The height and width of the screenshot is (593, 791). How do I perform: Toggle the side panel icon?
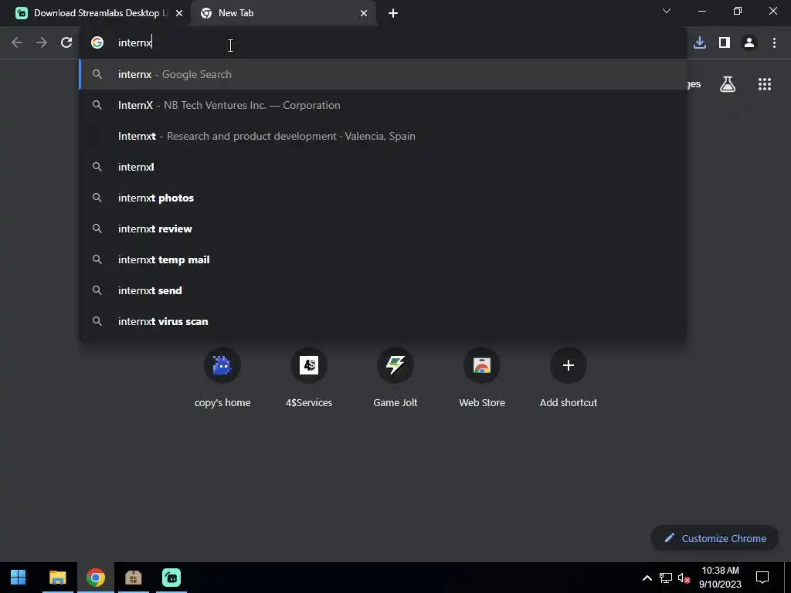725,43
